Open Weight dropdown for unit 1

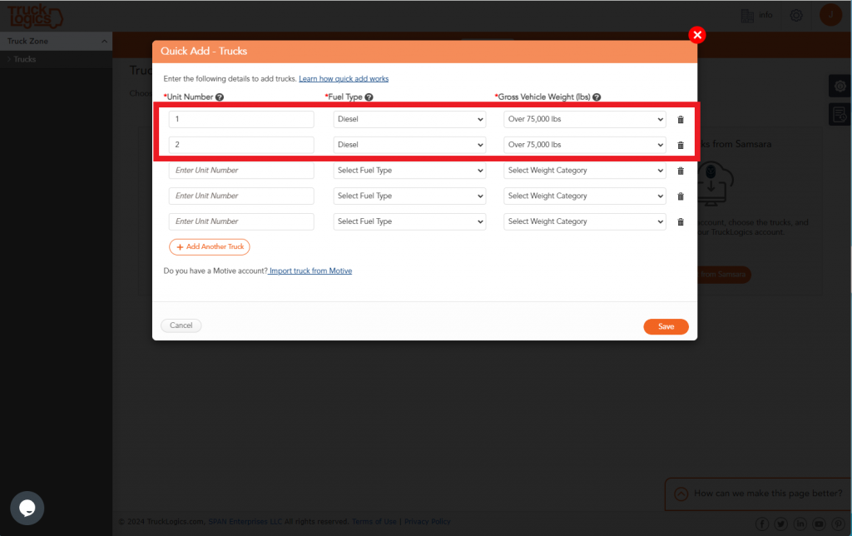point(585,120)
